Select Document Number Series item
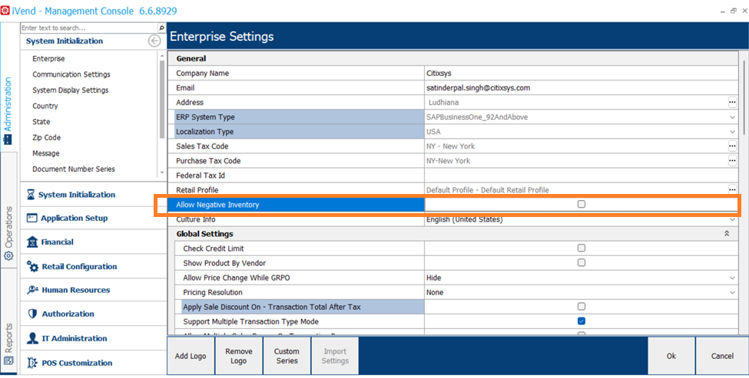The image size is (749, 378). pos(74,169)
